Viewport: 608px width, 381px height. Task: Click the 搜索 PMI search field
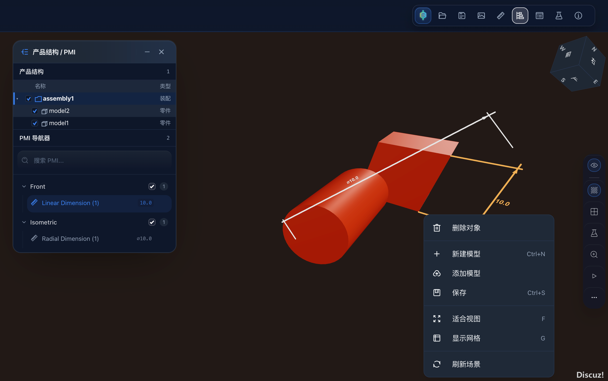tap(94, 161)
